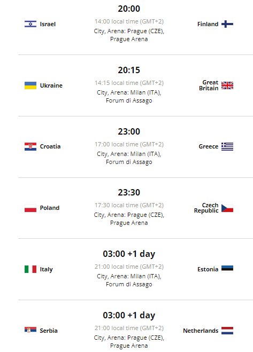Click the Czech Republic flag icon

[x=227, y=208]
